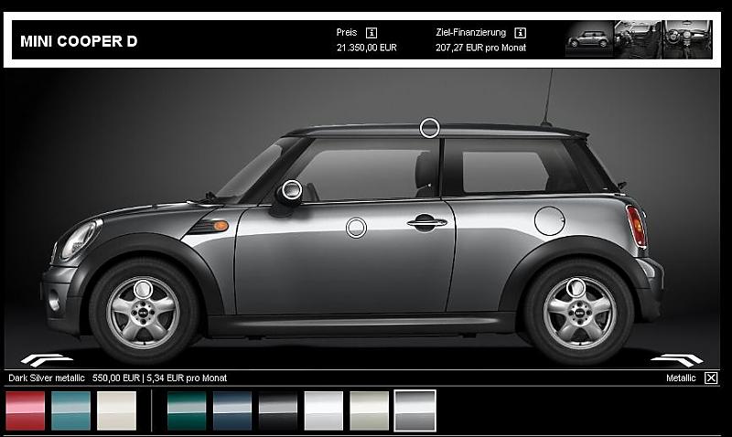Select the black metallic swatch

(278, 410)
